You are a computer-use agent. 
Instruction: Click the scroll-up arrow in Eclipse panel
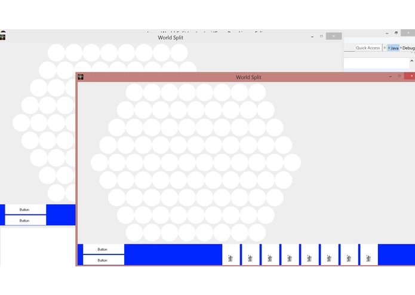click(x=412, y=61)
